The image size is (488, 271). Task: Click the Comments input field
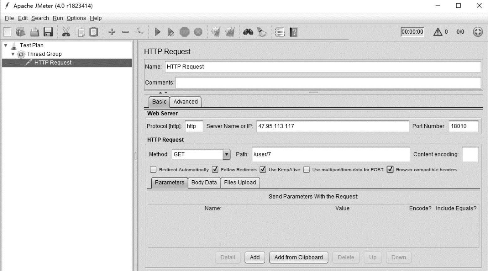click(x=328, y=83)
